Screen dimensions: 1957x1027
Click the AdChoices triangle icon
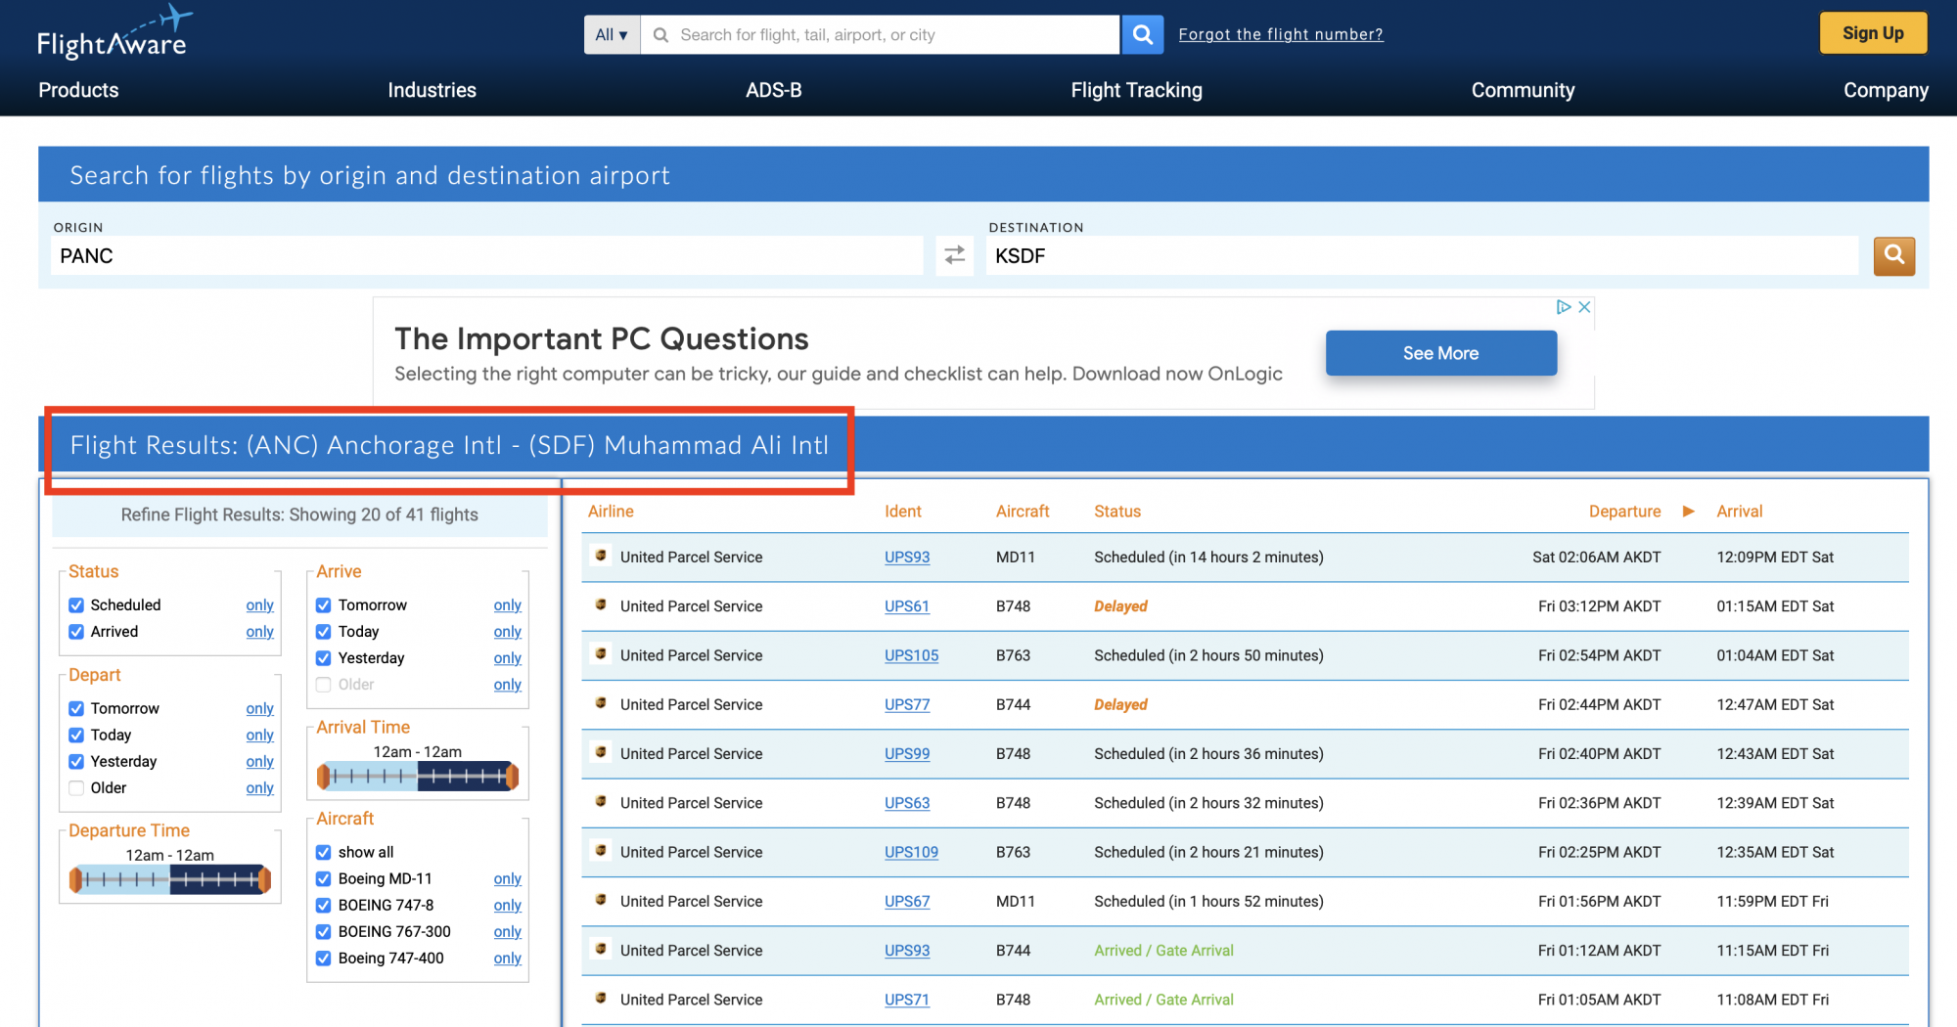(x=1564, y=307)
